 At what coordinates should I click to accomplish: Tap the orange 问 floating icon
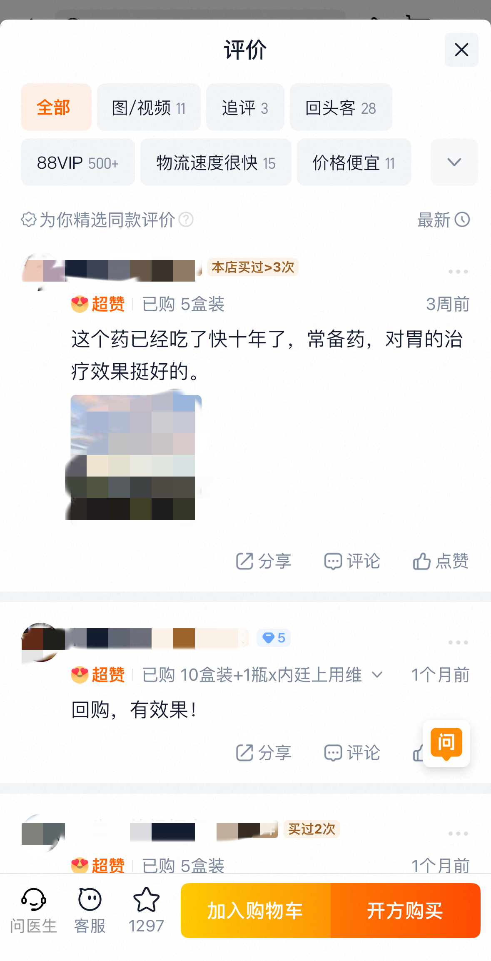pos(446,744)
